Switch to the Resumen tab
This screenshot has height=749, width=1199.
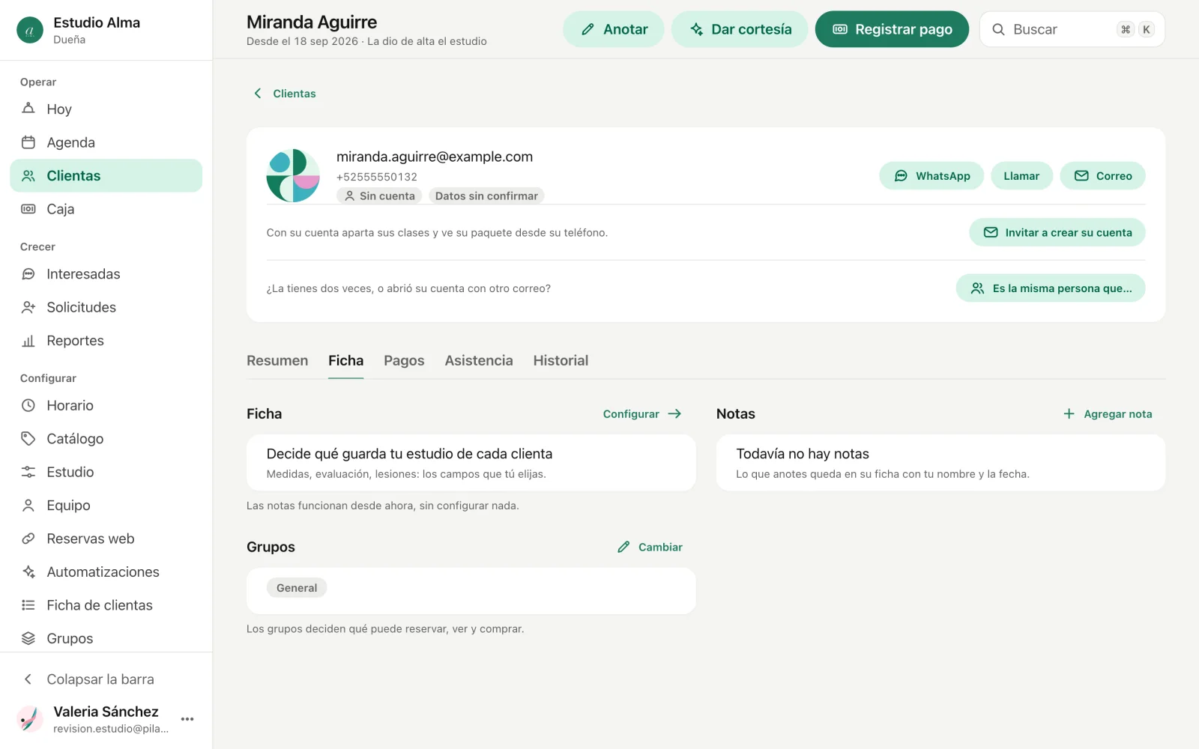click(277, 360)
